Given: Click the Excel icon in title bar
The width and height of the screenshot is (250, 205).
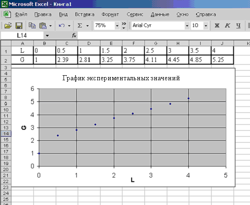Looking at the screenshot, I should coord(4,4).
